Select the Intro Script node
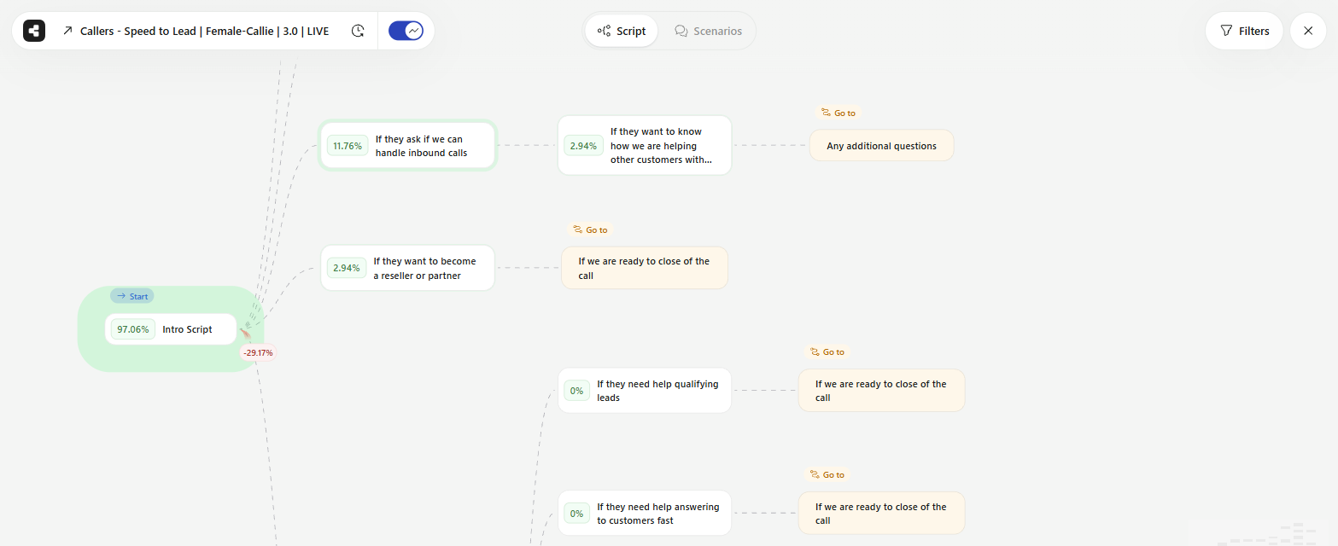This screenshot has height=546, width=1338. pyautogui.click(x=171, y=329)
